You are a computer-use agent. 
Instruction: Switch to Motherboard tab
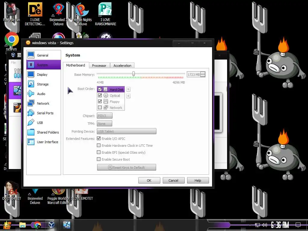(x=75, y=65)
